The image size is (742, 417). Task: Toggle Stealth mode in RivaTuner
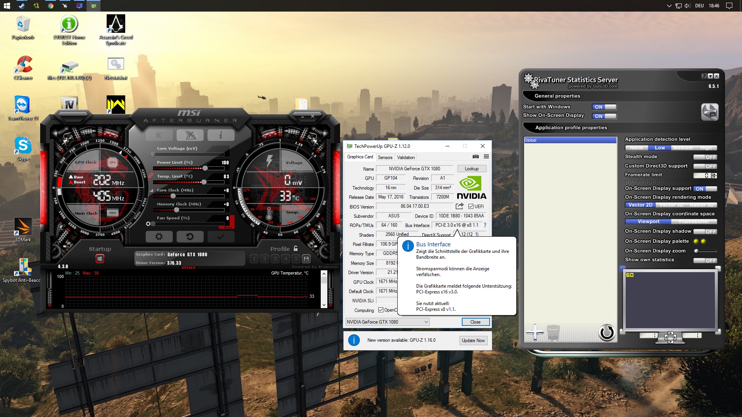pos(705,157)
